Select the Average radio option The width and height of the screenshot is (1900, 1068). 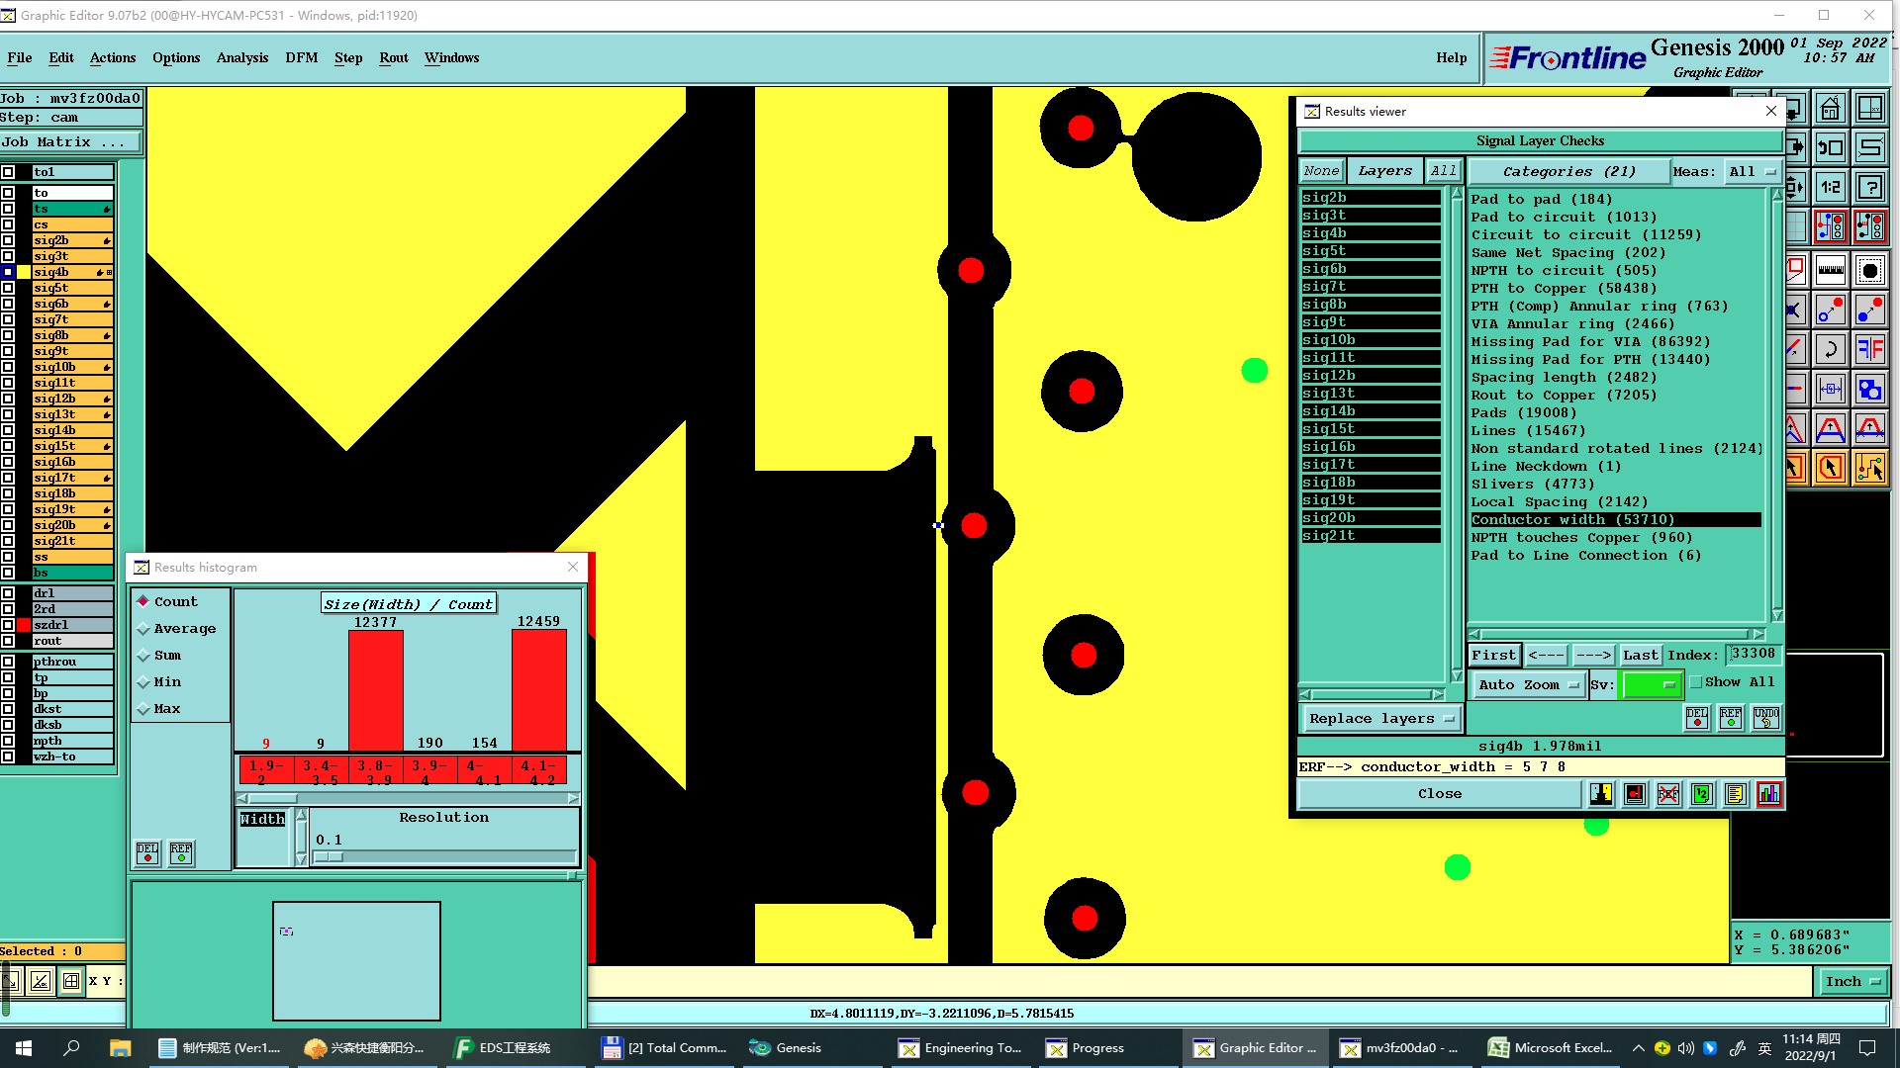pyautogui.click(x=143, y=629)
